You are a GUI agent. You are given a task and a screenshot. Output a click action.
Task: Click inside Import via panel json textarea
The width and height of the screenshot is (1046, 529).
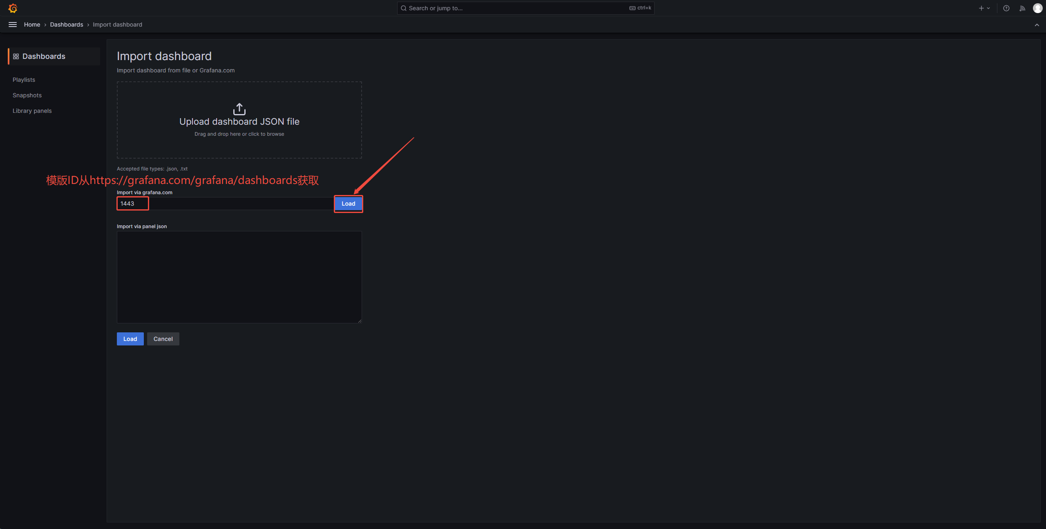point(239,277)
